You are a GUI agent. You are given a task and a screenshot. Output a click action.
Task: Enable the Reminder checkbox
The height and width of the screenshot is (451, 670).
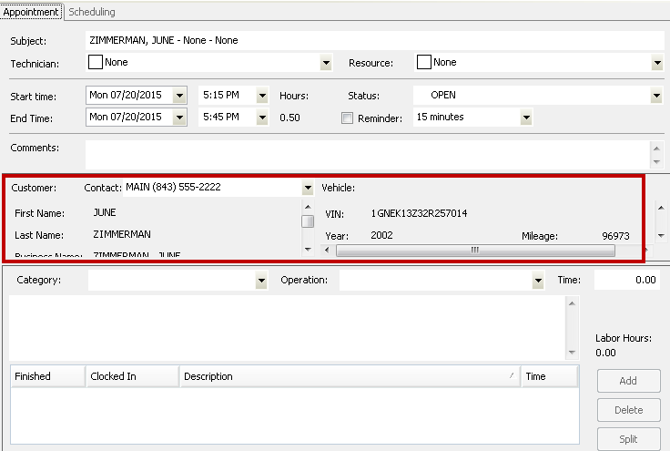(x=347, y=118)
